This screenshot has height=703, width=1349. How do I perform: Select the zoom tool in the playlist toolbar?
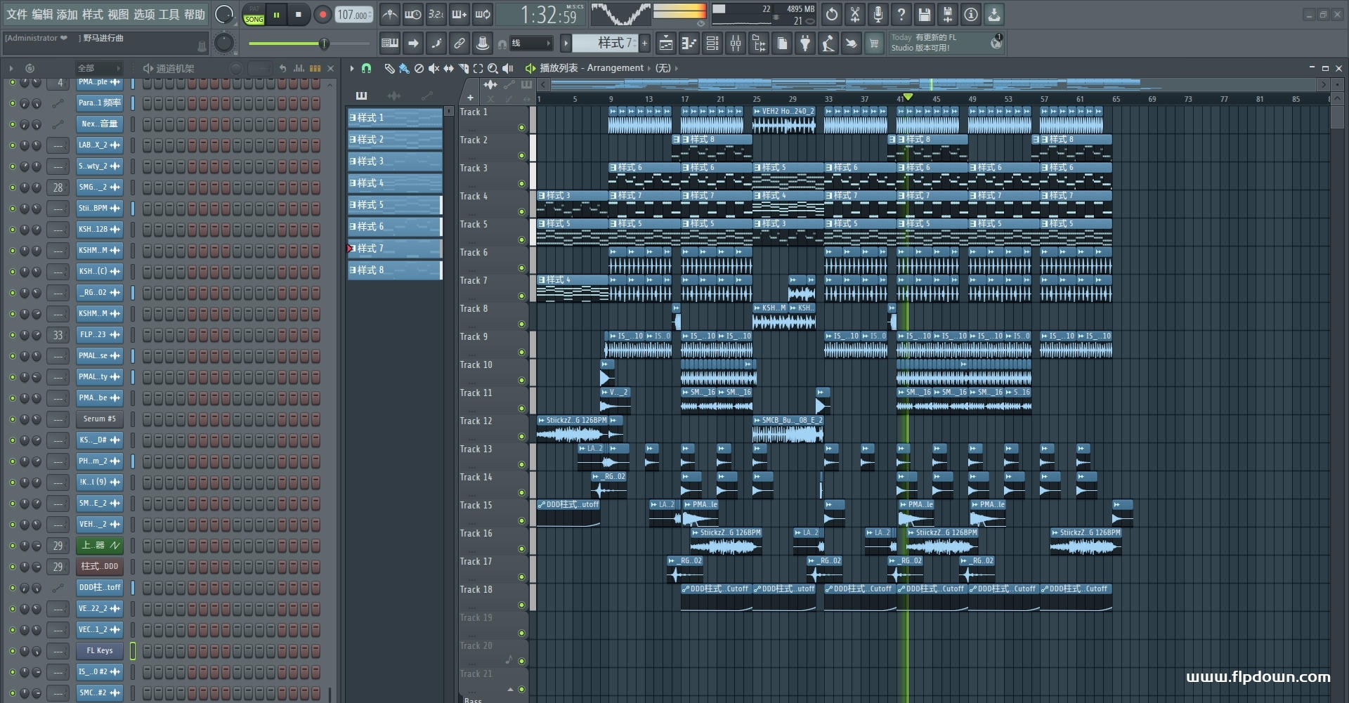tap(493, 68)
